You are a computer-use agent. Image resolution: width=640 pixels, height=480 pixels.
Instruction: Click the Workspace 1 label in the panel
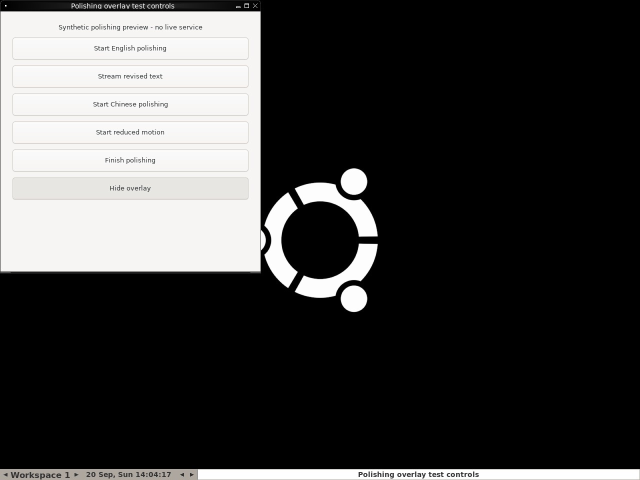coord(40,475)
